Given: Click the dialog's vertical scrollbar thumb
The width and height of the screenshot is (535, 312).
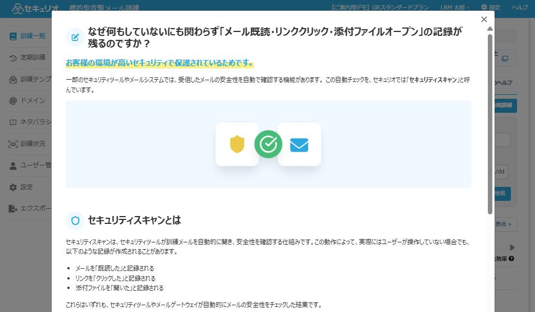Looking at the screenshot, I should [x=490, y=123].
